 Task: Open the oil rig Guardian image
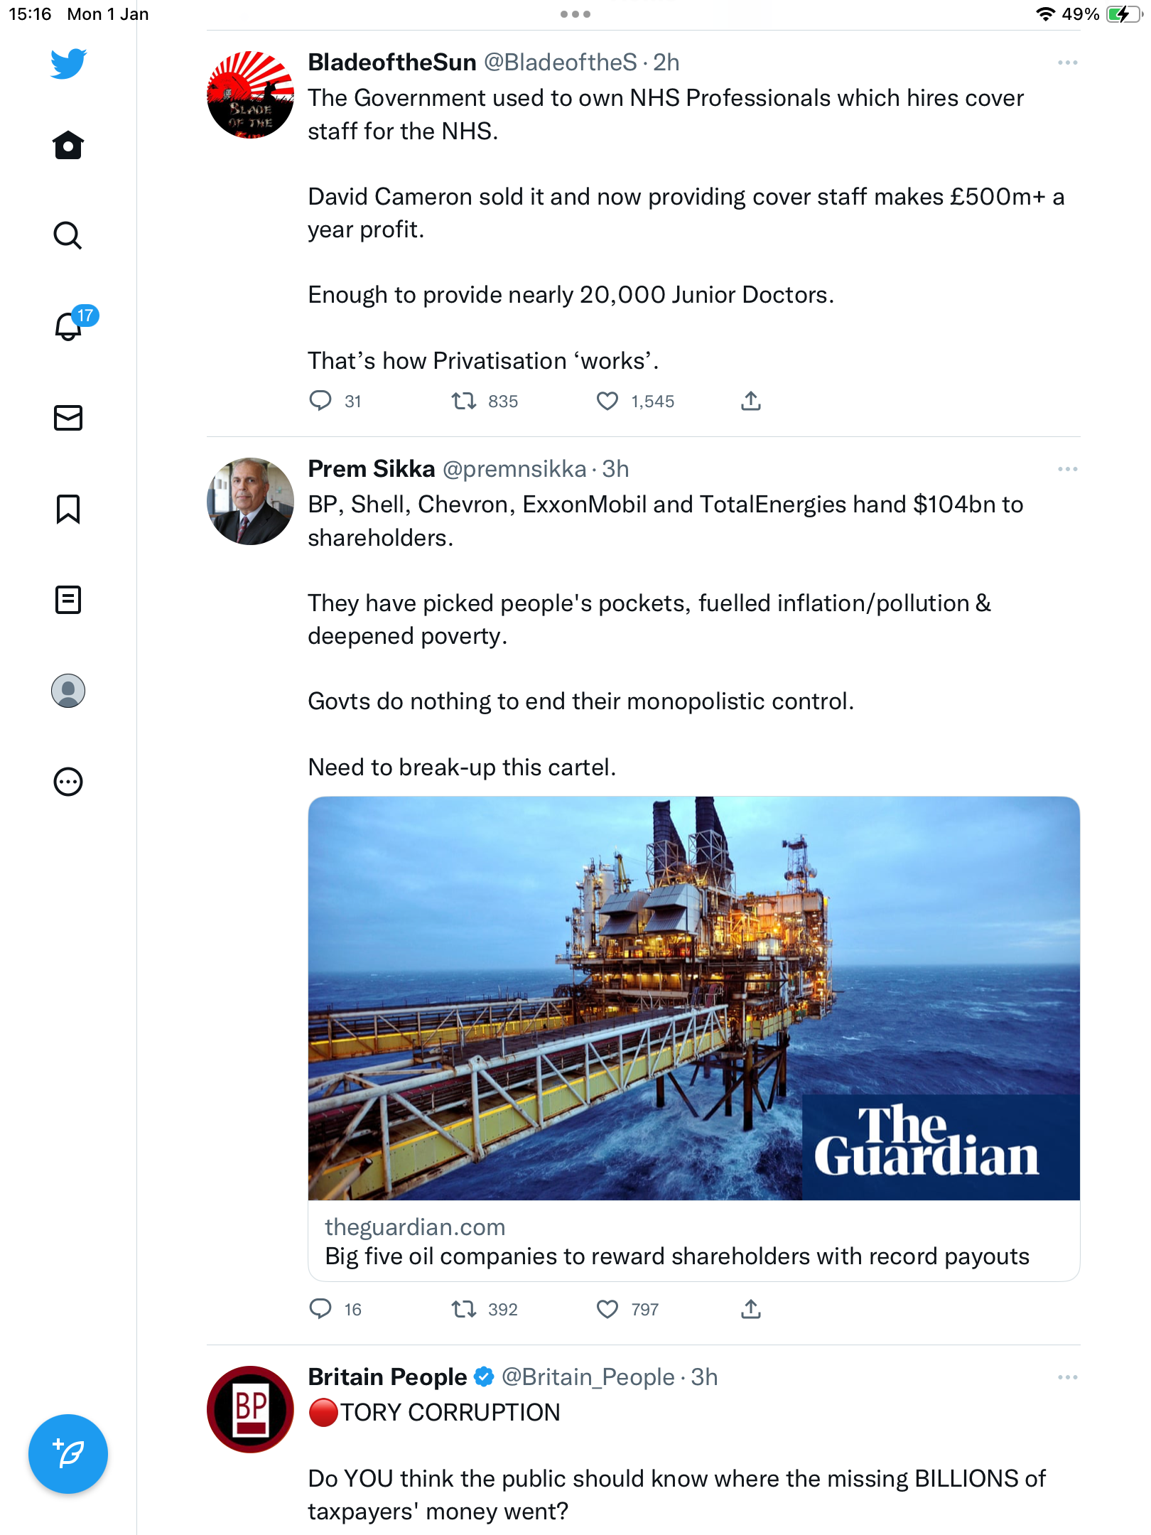tap(694, 998)
